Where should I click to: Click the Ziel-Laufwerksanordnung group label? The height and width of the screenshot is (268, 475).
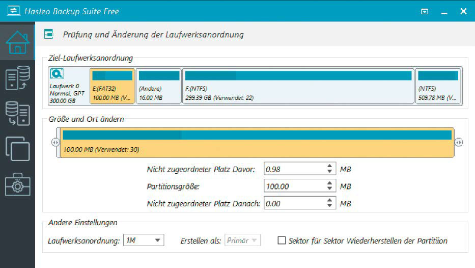pos(91,58)
